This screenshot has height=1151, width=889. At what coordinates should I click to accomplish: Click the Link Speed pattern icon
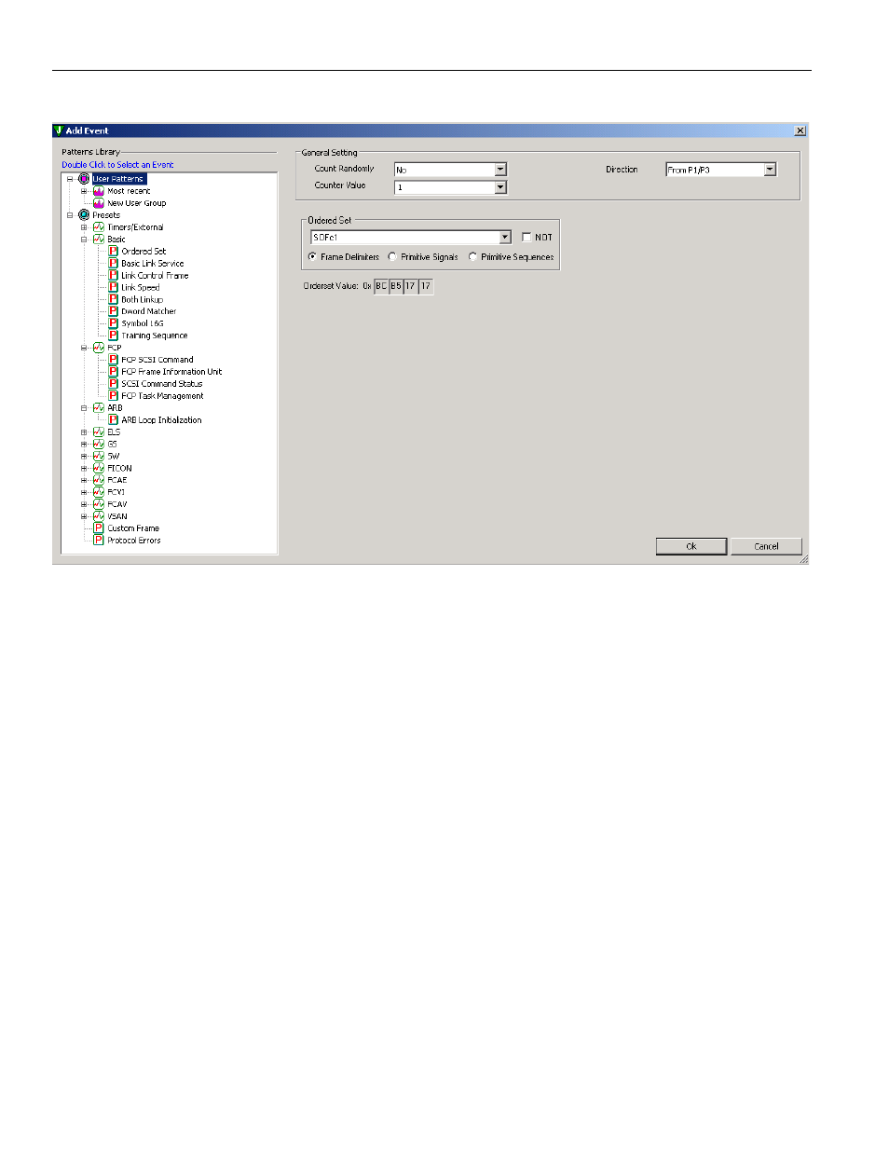point(113,288)
